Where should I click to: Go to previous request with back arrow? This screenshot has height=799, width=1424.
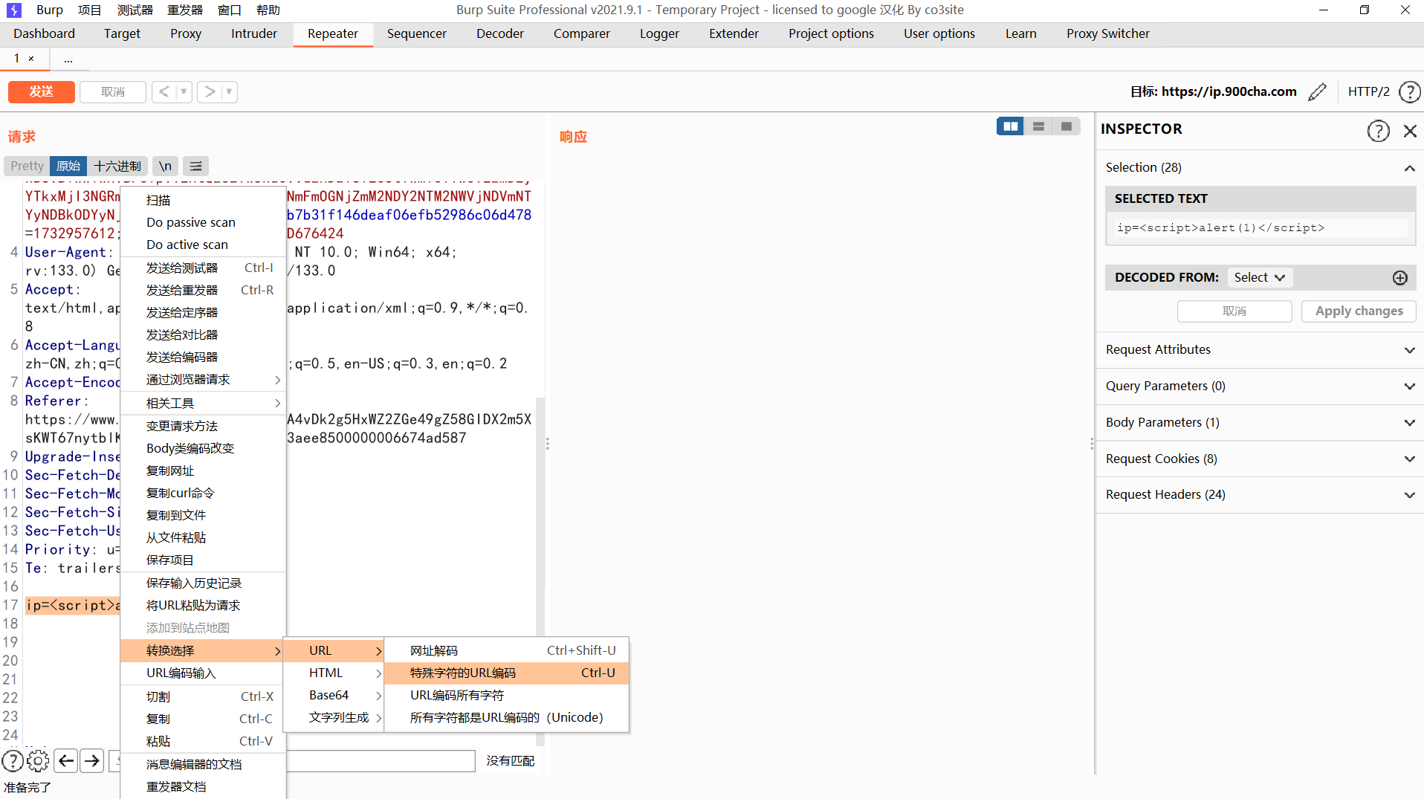(164, 91)
